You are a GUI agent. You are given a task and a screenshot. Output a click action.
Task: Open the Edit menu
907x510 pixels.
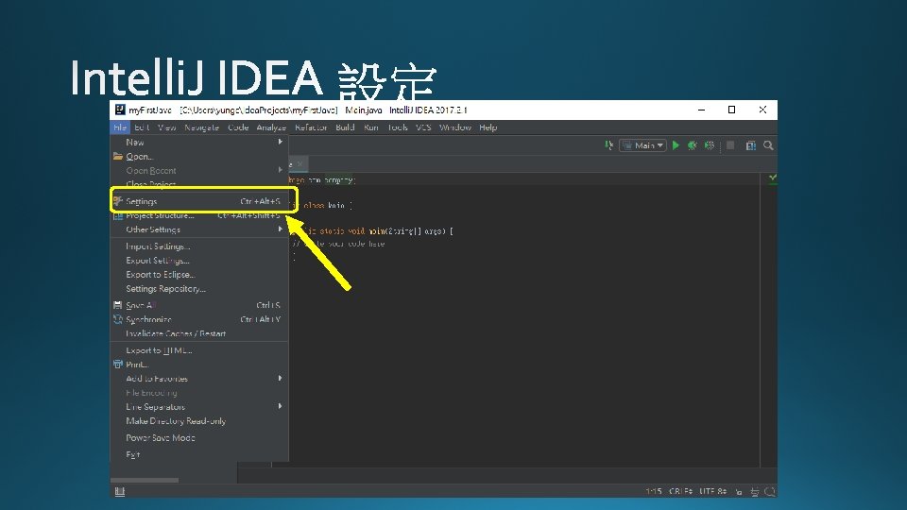pyautogui.click(x=142, y=127)
